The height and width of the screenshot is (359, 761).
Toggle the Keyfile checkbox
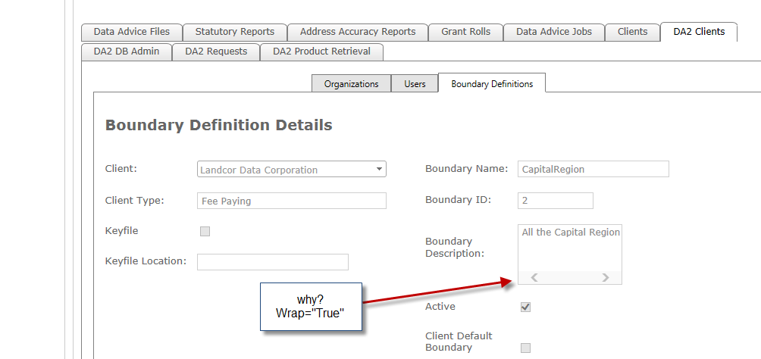point(205,231)
